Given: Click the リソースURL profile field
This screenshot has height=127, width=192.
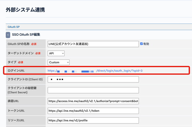Looking at the screenshot, I should pyautogui.click(x=93, y=120).
